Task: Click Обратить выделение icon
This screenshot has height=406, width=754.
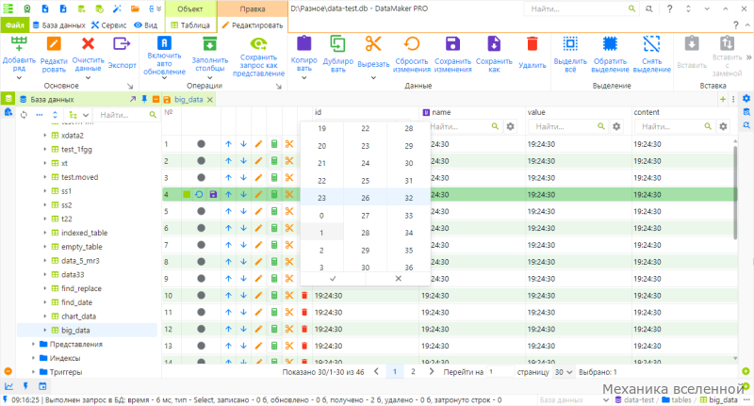Action: [610, 43]
